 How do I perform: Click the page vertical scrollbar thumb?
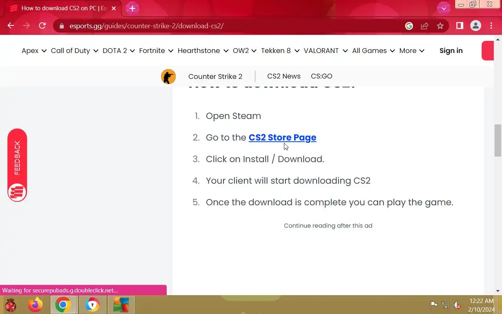498,140
